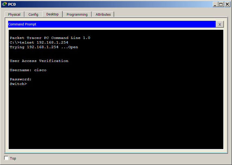The height and width of the screenshot is (165, 232).
Task: Click the Username: cisco line
Action: [x=28, y=70]
